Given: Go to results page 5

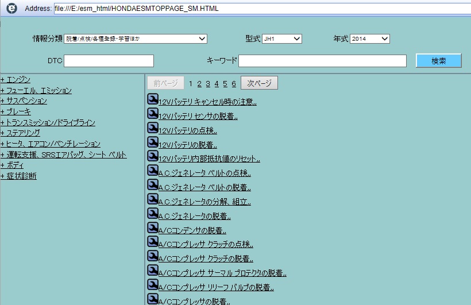Looking at the screenshot, I should (x=225, y=84).
